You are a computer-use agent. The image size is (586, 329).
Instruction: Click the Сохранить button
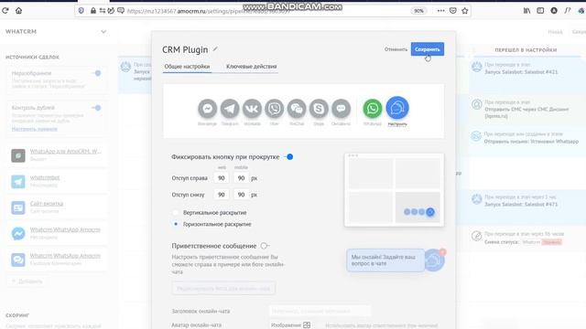[428, 49]
